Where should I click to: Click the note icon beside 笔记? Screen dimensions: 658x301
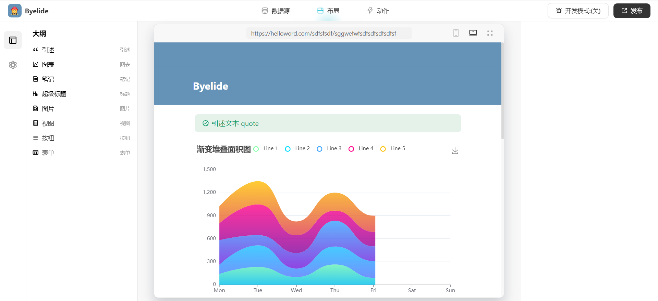click(x=35, y=79)
